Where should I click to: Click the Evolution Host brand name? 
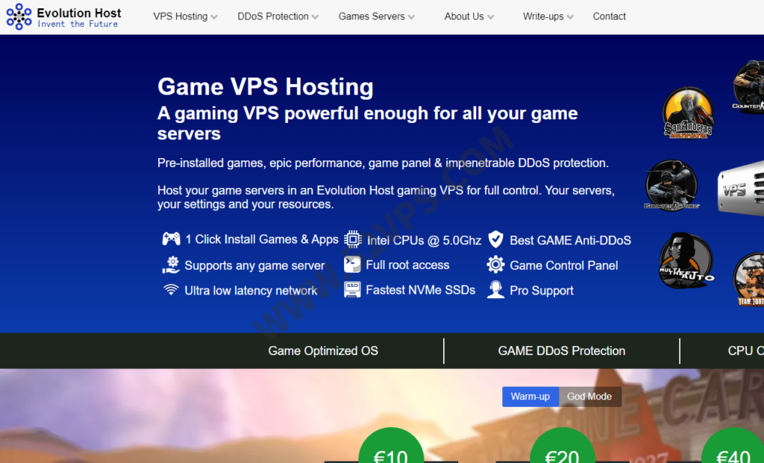pyautogui.click(x=79, y=13)
